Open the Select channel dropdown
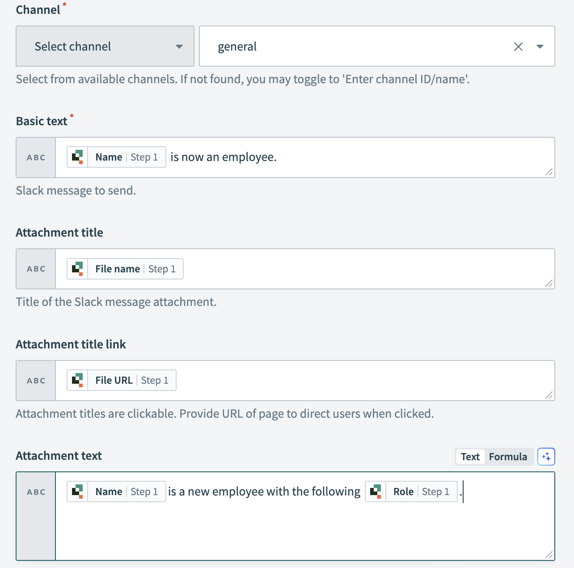This screenshot has width=574, height=568. 105,46
